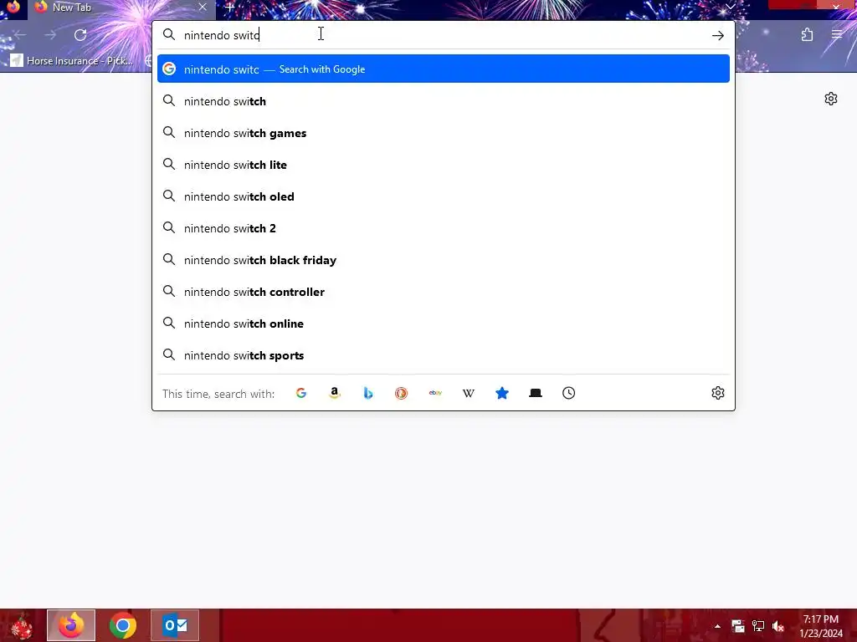857x642 pixels.
Task: Search this time with DuckDuckGo icon
Action: (x=401, y=393)
